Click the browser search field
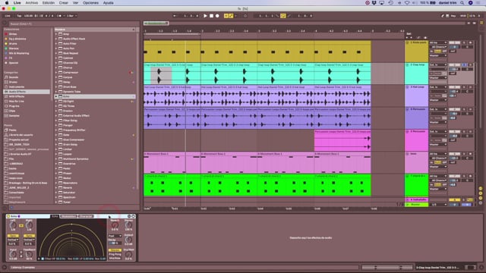This screenshot has height=273, width=486. (74, 24)
